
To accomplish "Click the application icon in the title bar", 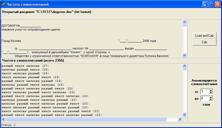I will pos(4,4).
